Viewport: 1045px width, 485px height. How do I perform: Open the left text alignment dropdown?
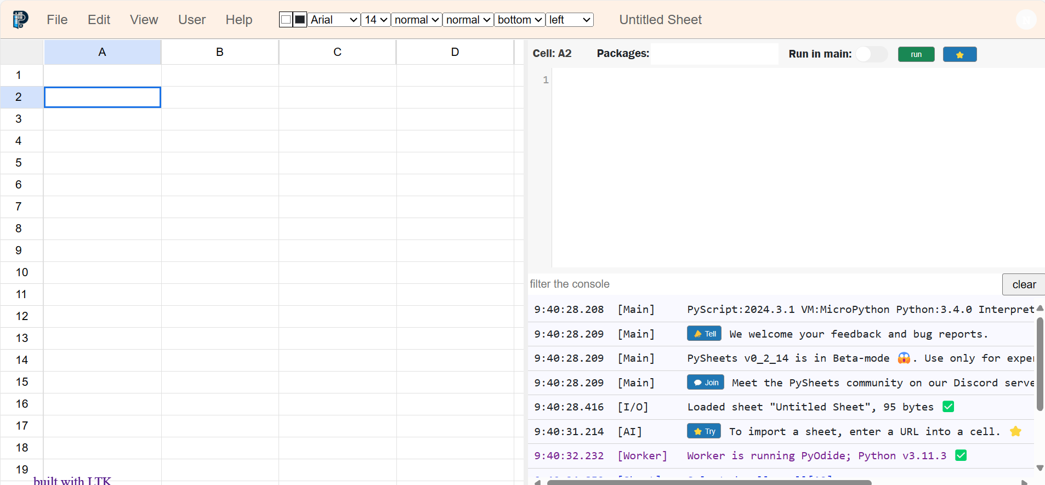point(570,20)
